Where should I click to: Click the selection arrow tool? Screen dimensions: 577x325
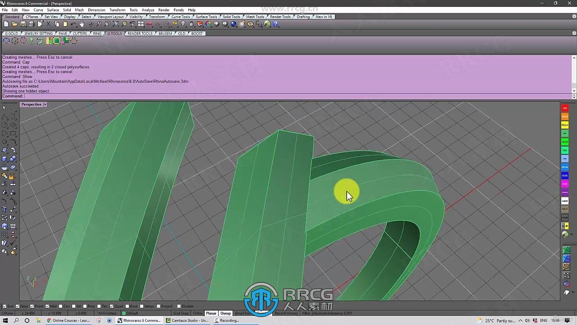5,108
